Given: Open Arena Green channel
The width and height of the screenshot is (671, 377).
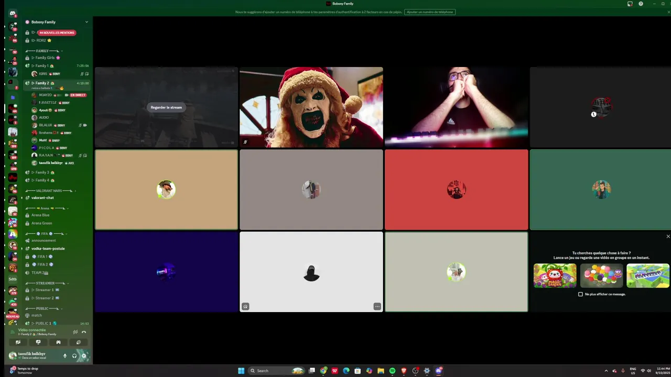Looking at the screenshot, I should pos(57,223).
